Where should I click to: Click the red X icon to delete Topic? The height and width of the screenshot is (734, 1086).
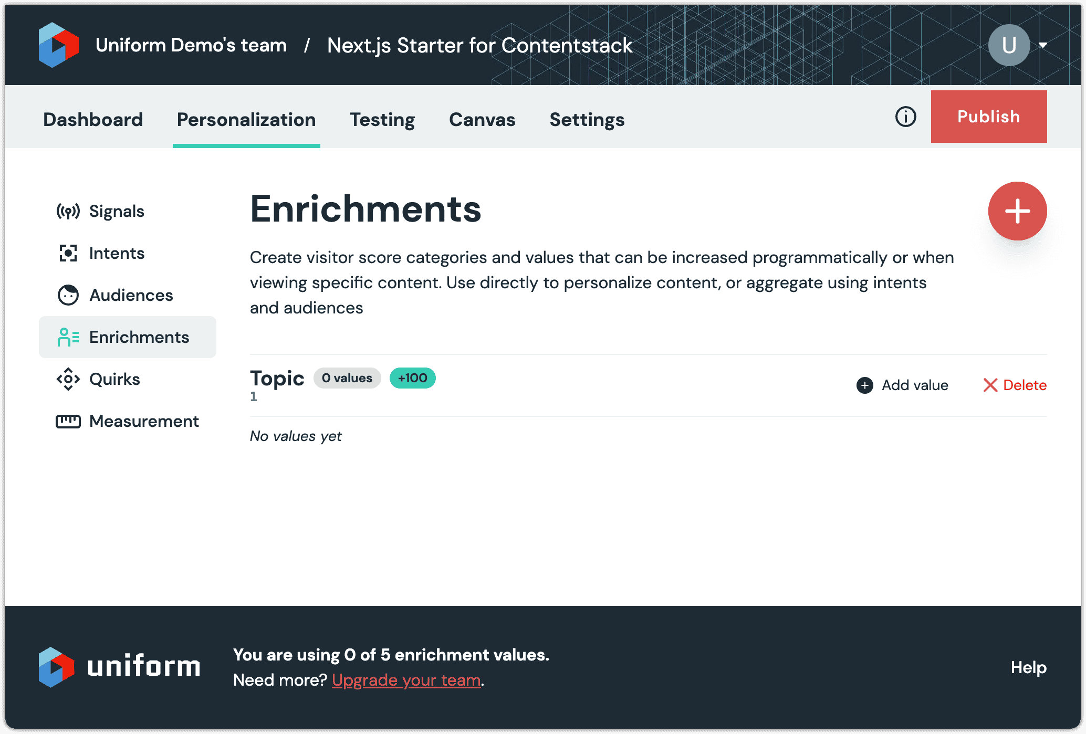(x=991, y=385)
